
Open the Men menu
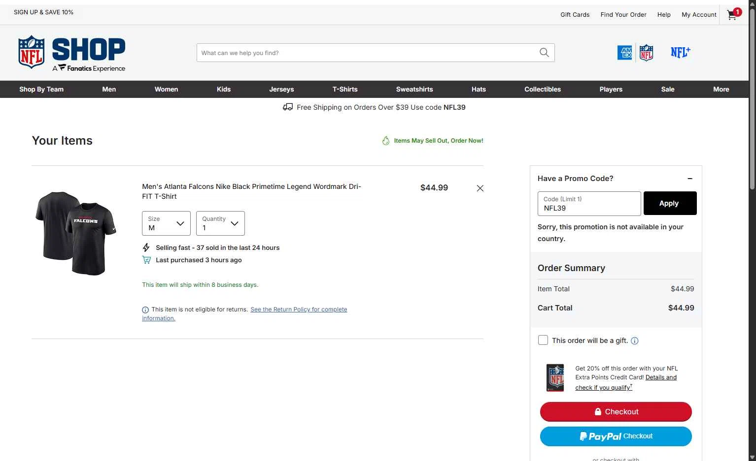(x=109, y=89)
